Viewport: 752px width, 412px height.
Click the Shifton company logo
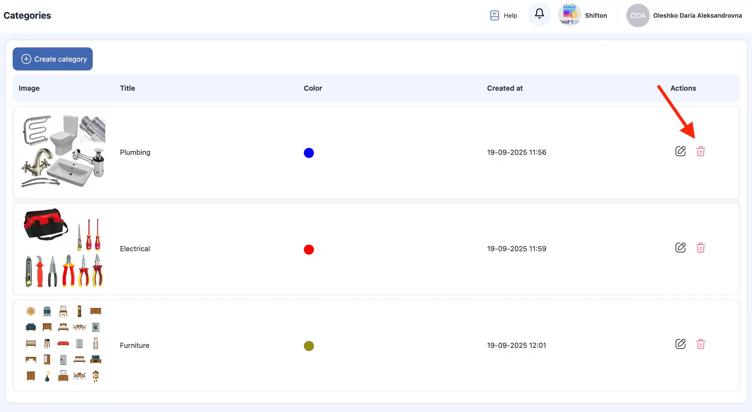tap(569, 15)
